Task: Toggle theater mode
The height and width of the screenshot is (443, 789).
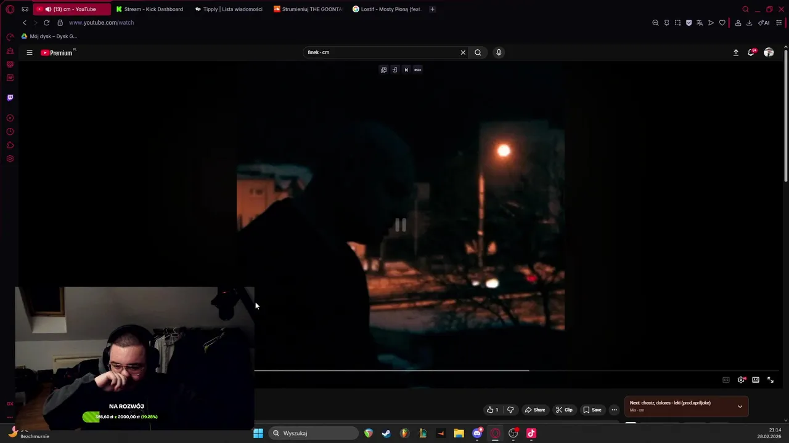Action: pyautogui.click(x=756, y=380)
